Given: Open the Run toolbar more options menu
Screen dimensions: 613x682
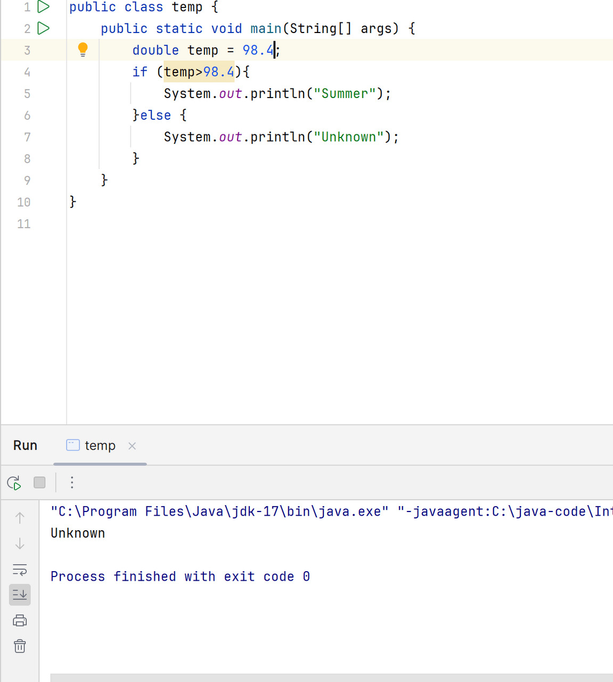Looking at the screenshot, I should coord(72,483).
